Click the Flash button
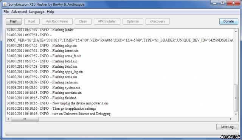The width and height of the screenshot is (242, 140). (x=14, y=21)
